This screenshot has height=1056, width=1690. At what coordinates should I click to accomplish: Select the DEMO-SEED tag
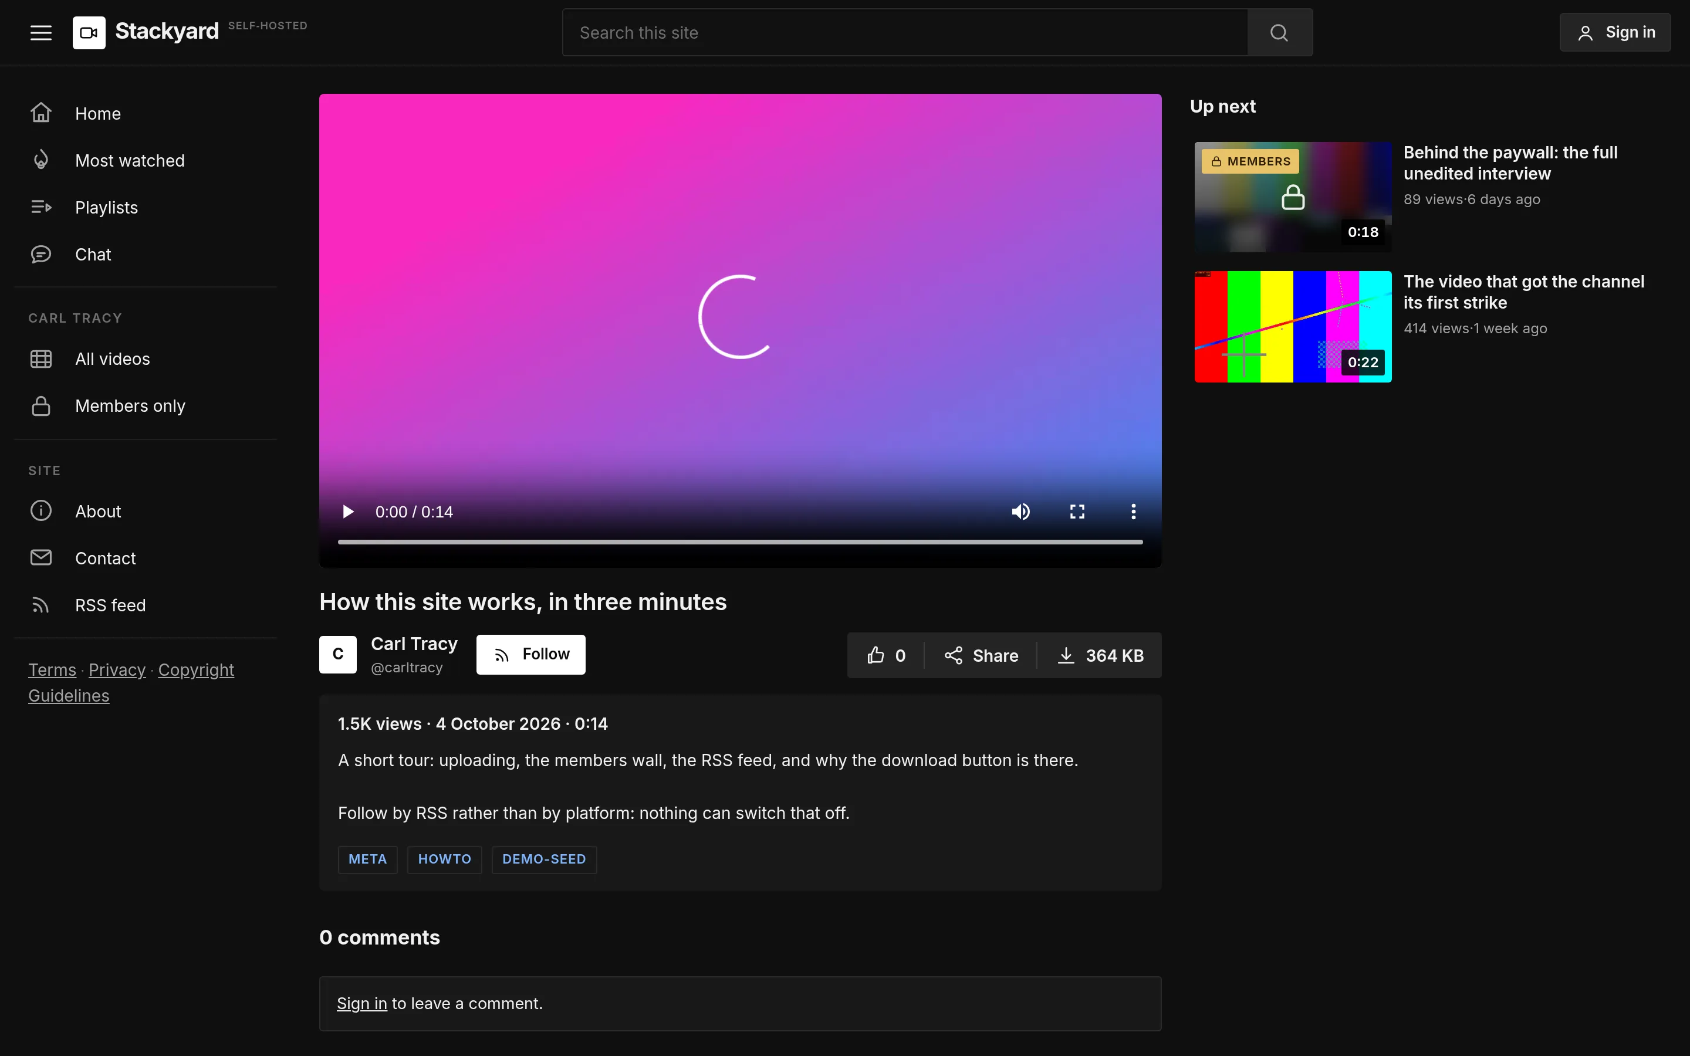point(544,859)
